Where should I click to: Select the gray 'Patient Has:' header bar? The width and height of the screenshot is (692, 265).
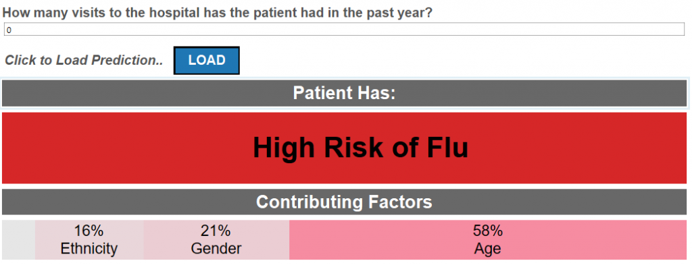(x=344, y=93)
